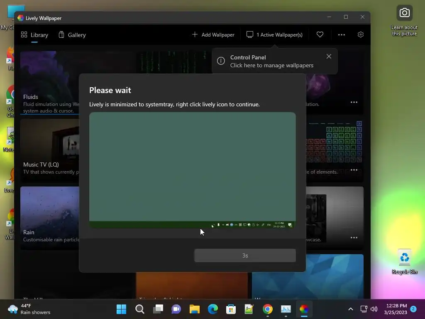The width and height of the screenshot is (425, 319).
Task: Click the Control Panel info icon
Action: click(221, 61)
